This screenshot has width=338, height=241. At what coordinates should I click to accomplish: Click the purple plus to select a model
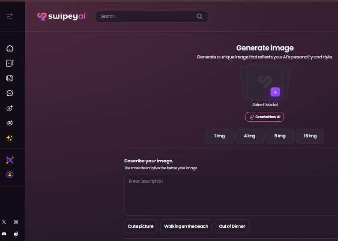[275, 92]
